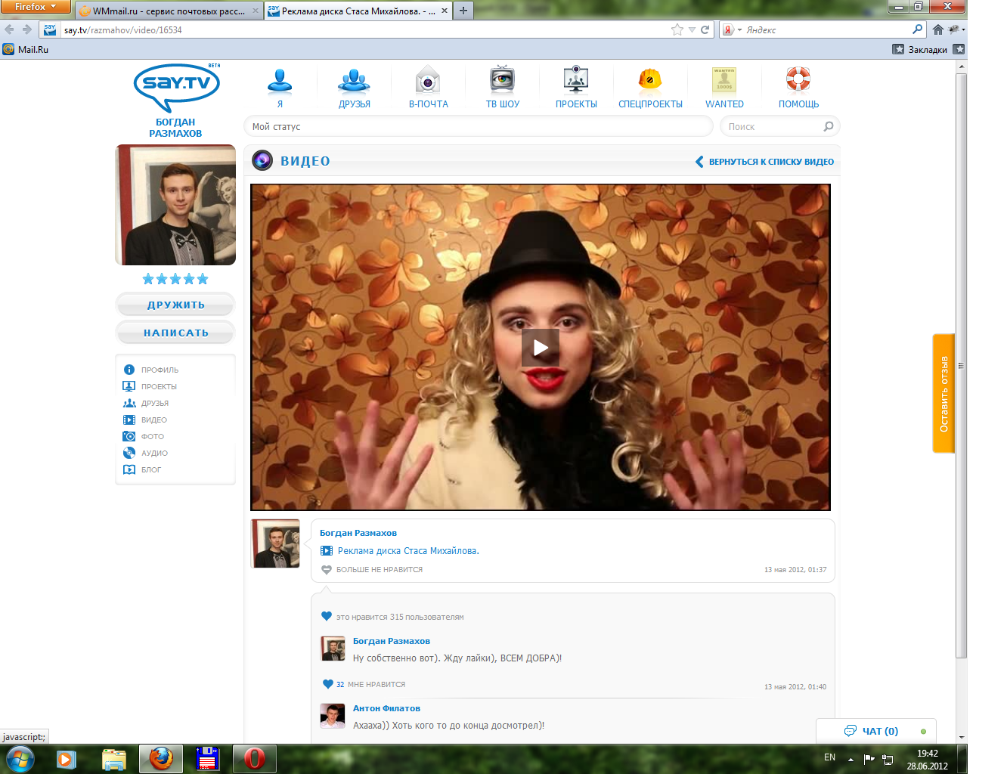The height and width of the screenshot is (774, 1007).
Task: Play the video with the center play button
Action: pyautogui.click(x=541, y=348)
